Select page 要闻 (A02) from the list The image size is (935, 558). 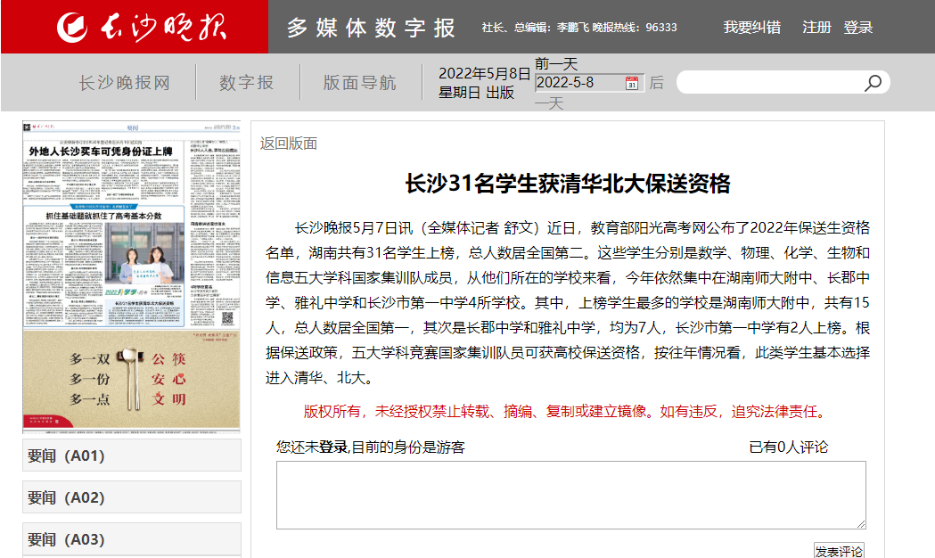[132, 497]
